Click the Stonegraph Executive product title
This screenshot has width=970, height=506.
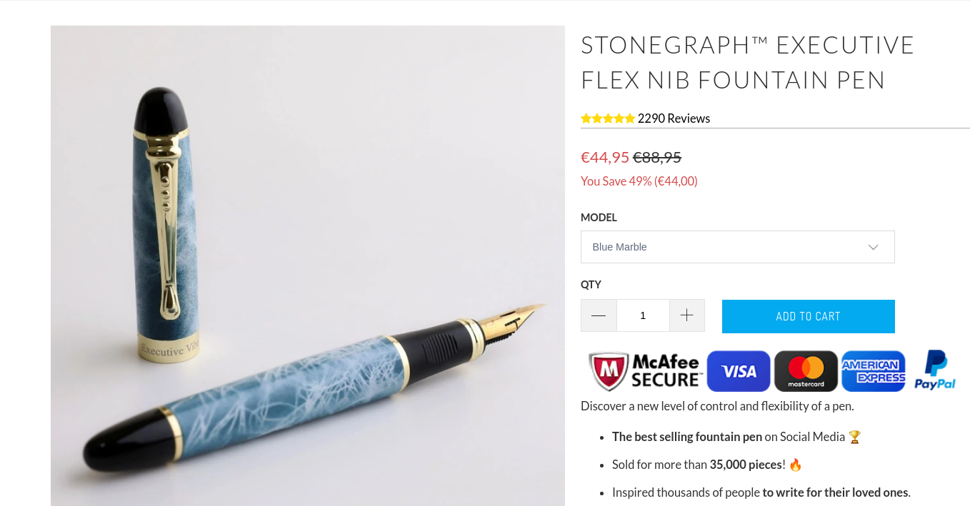[x=747, y=62]
